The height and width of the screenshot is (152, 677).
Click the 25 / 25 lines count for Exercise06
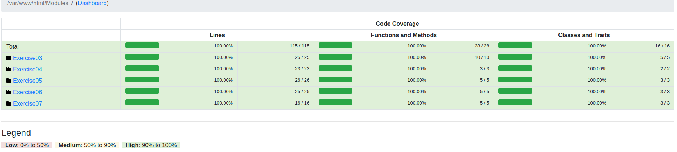(x=302, y=92)
